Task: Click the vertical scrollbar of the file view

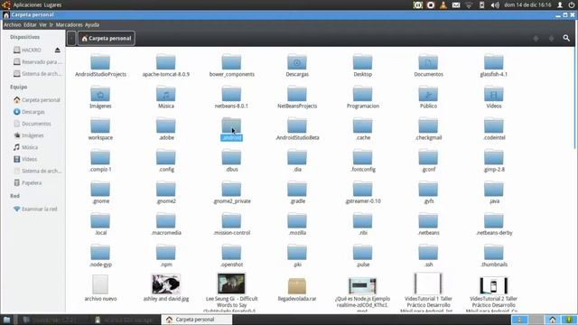Action: point(575,98)
